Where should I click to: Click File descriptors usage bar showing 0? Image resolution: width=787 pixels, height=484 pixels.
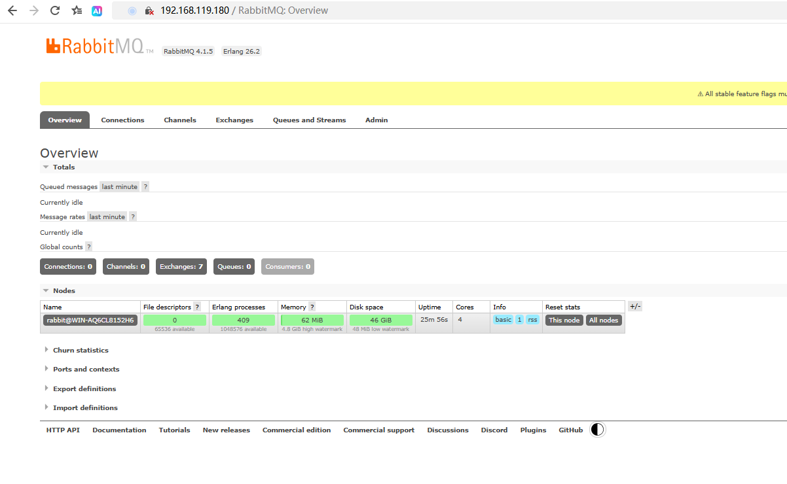(175, 320)
